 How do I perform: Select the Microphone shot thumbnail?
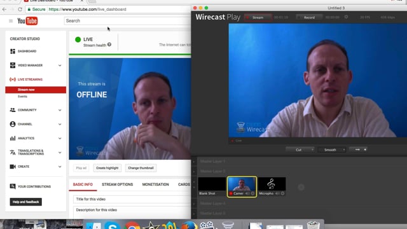tap(272, 186)
